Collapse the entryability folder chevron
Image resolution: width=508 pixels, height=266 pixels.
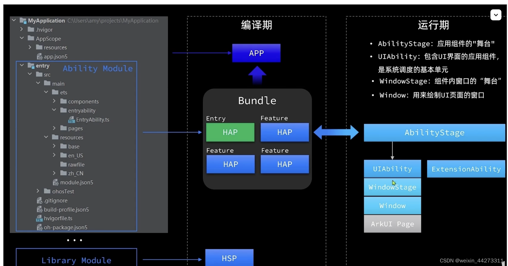coord(54,110)
